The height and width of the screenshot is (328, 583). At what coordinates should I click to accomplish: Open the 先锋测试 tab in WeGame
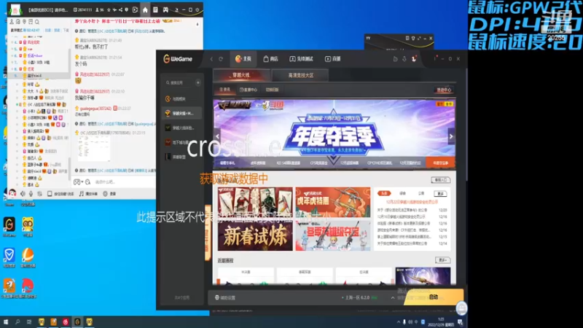click(x=301, y=59)
